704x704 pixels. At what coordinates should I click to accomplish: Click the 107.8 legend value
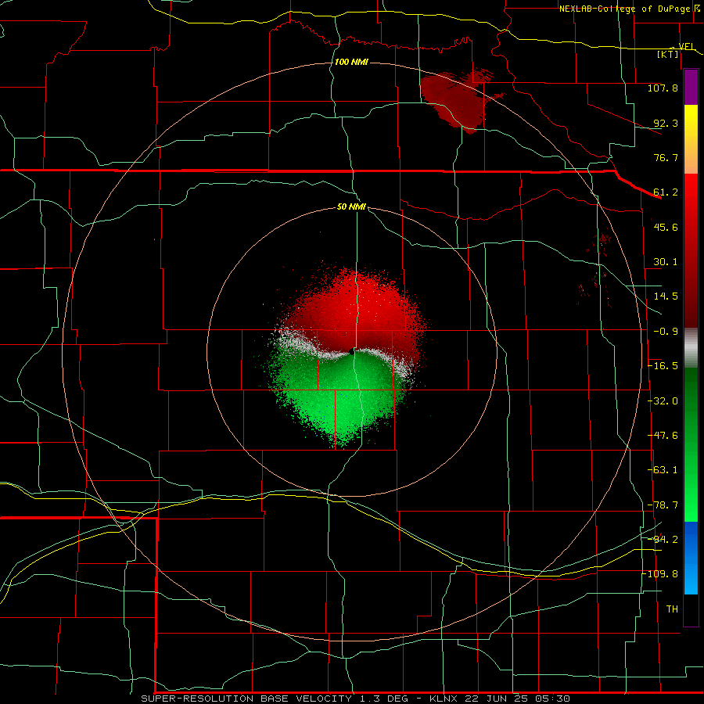tap(663, 88)
